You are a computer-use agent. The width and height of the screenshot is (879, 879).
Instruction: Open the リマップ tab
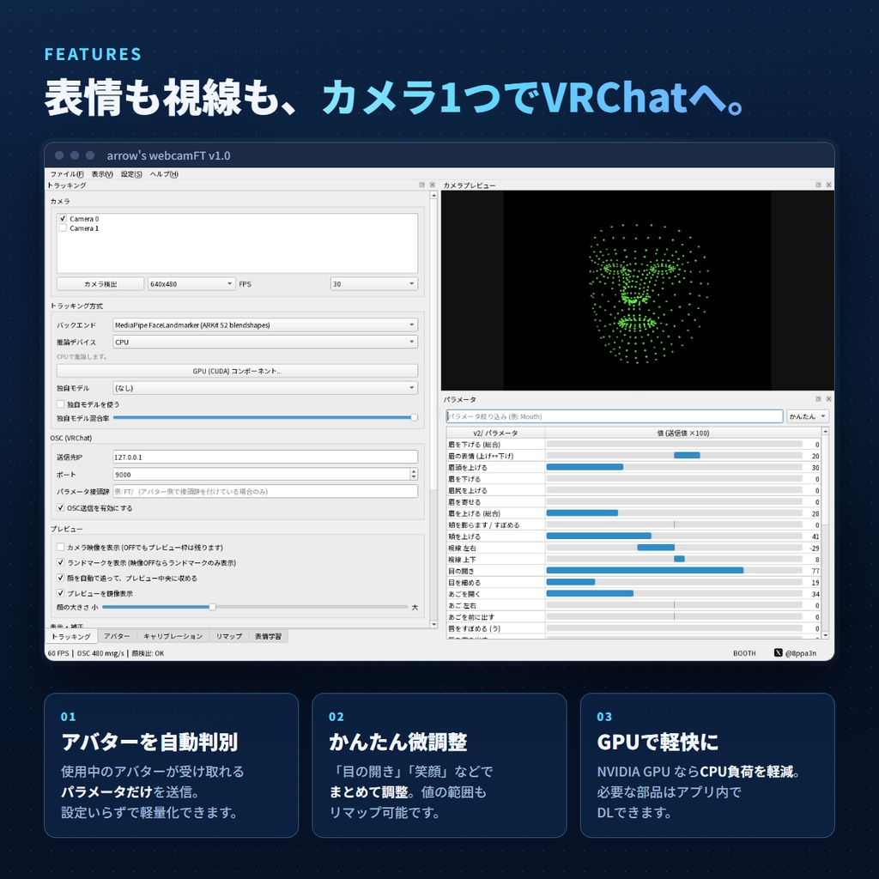point(228,636)
